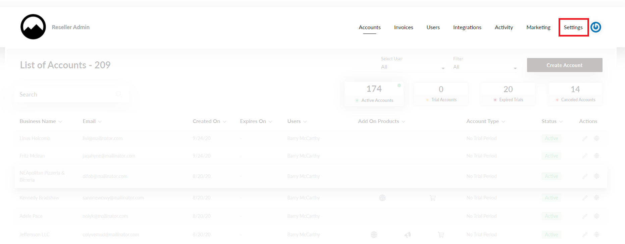Viewport: 625px width, 244px height.
Task: Sort by the Expires On column
Action: tap(256, 121)
